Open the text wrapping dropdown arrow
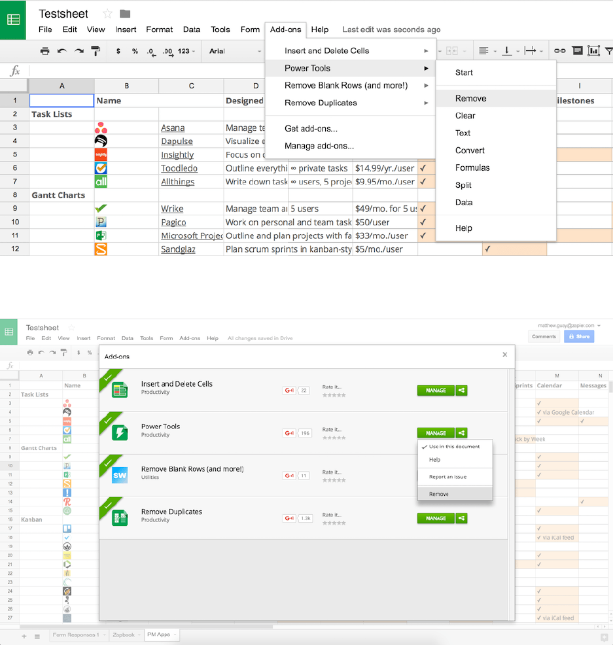 point(542,52)
